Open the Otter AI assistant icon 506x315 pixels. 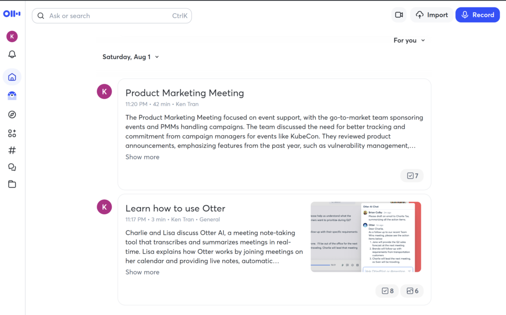pos(12,95)
